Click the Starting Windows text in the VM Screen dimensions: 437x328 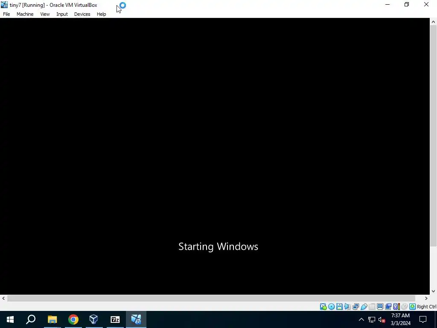(x=218, y=246)
